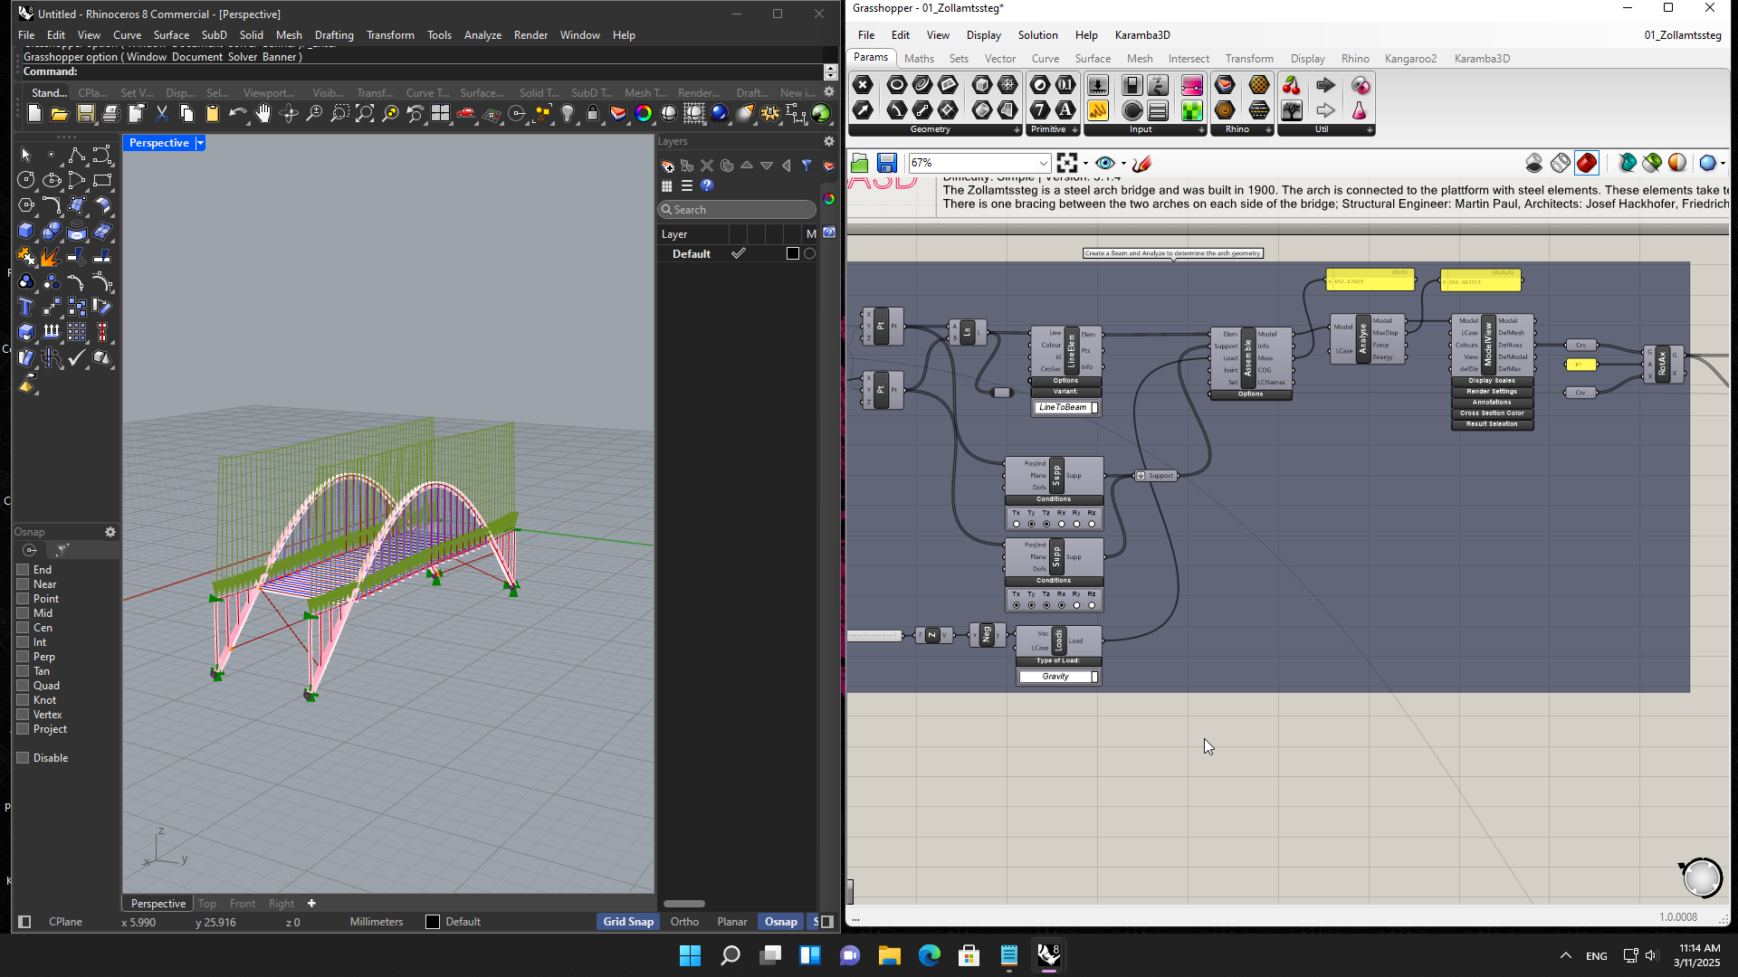Viewport: 1738px width, 977px height.
Task: Expand the Input panel in Grasshopper ribbon
Action: click(x=1201, y=130)
